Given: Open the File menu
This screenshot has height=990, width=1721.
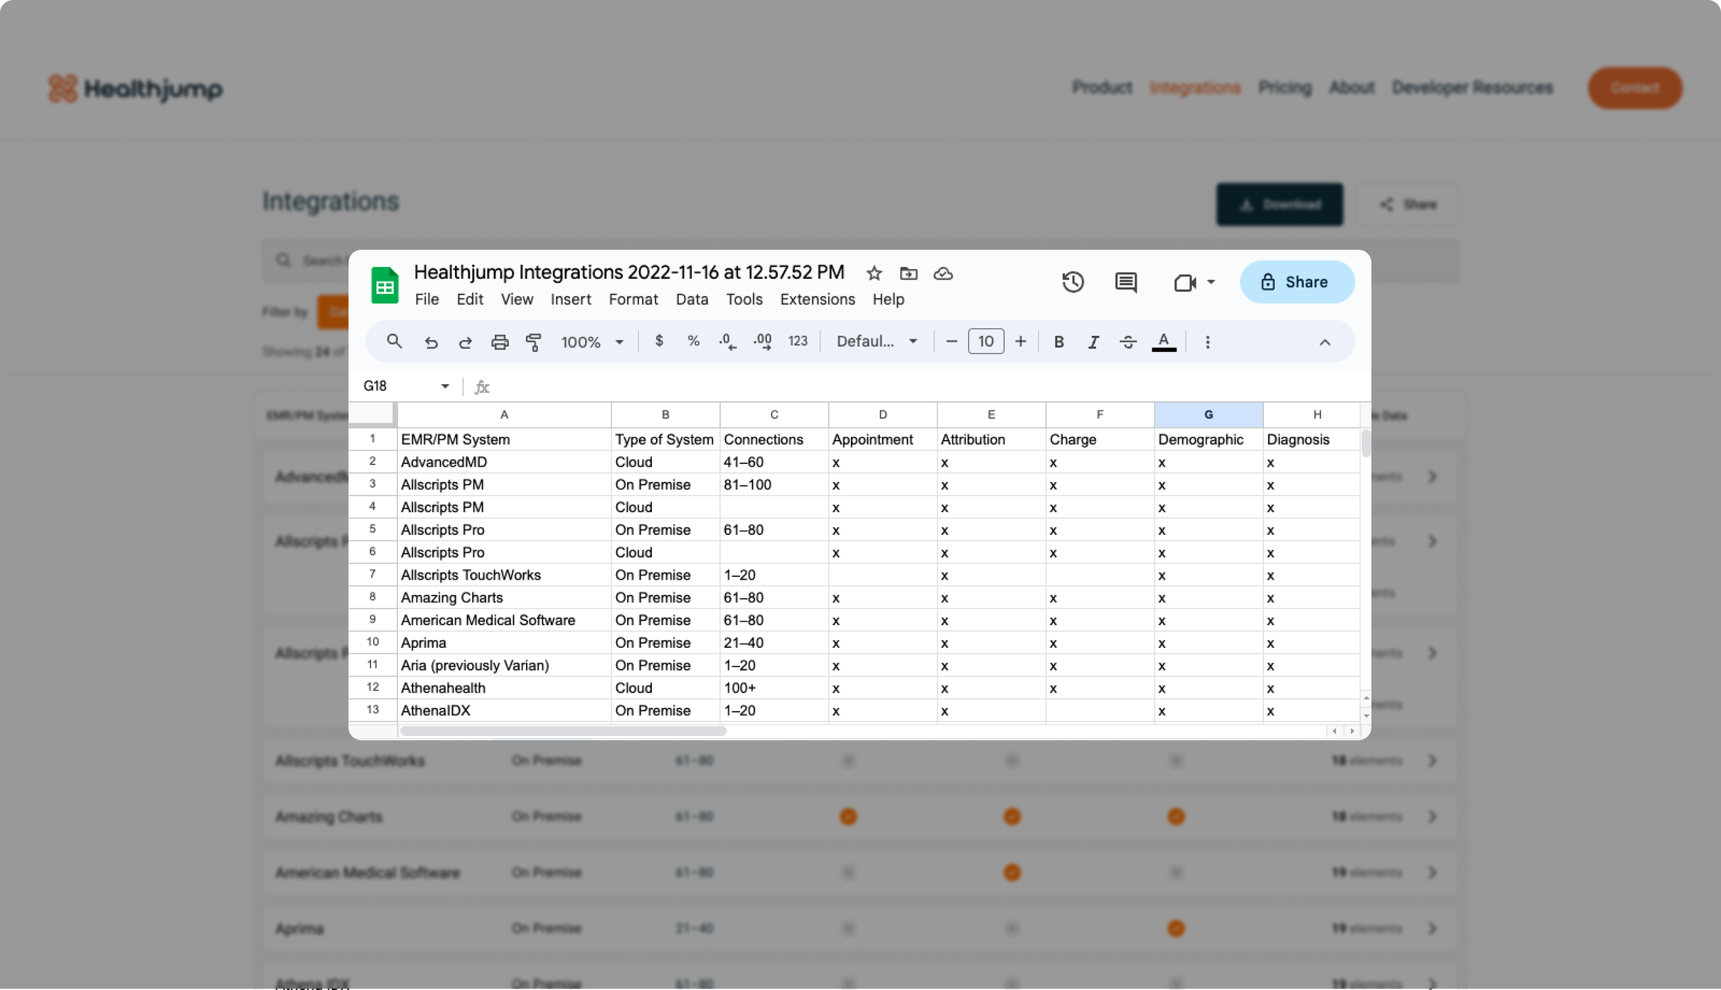Looking at the screenshot, I should 427,299.
